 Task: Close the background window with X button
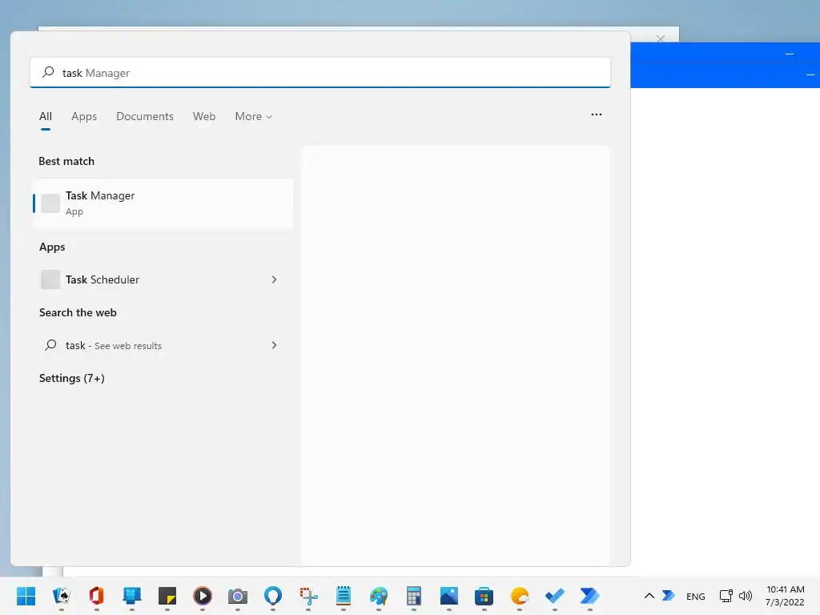coord(661,38)
